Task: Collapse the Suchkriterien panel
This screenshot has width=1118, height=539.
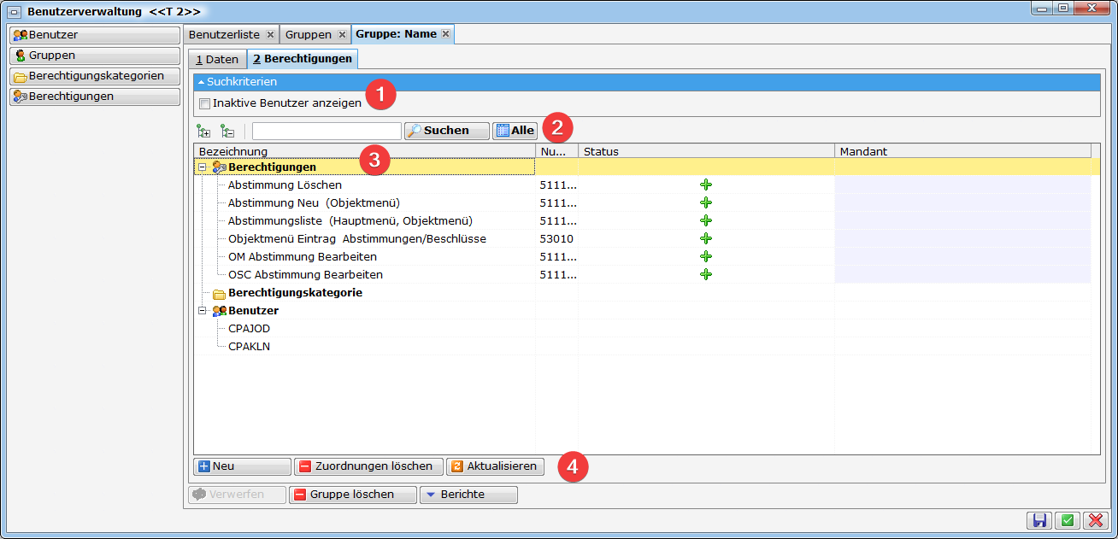Action: 202,82
